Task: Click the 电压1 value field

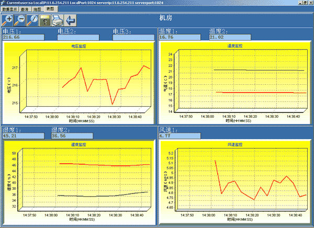Action: (23, 38)
